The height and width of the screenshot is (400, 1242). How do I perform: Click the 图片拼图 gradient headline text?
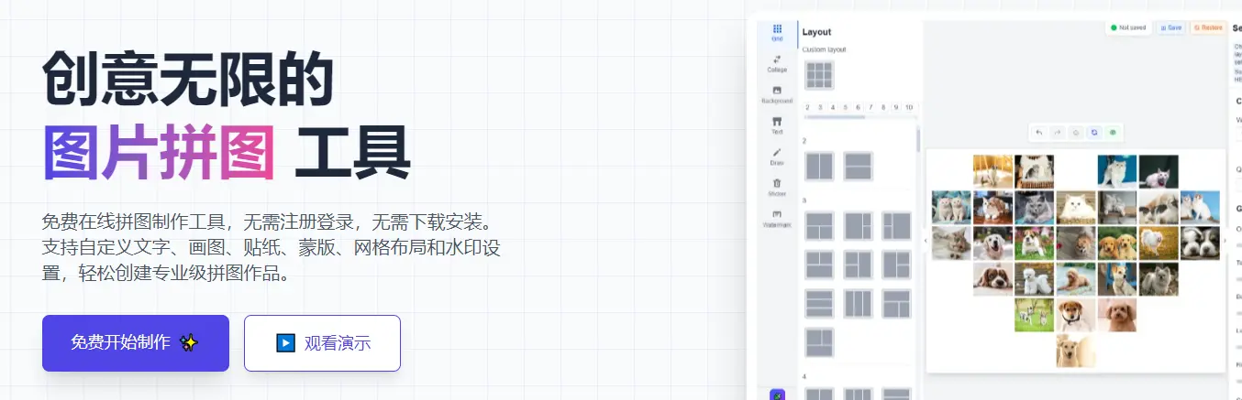click(x=159, y=152)
